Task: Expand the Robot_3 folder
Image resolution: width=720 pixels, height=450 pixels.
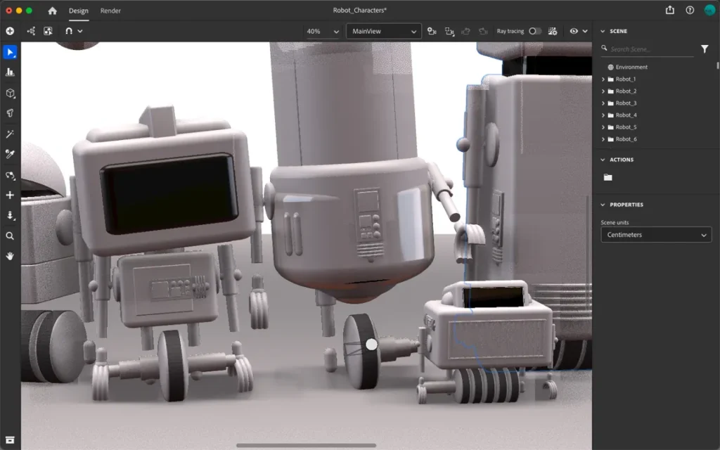Action: [x=603, y=103]
